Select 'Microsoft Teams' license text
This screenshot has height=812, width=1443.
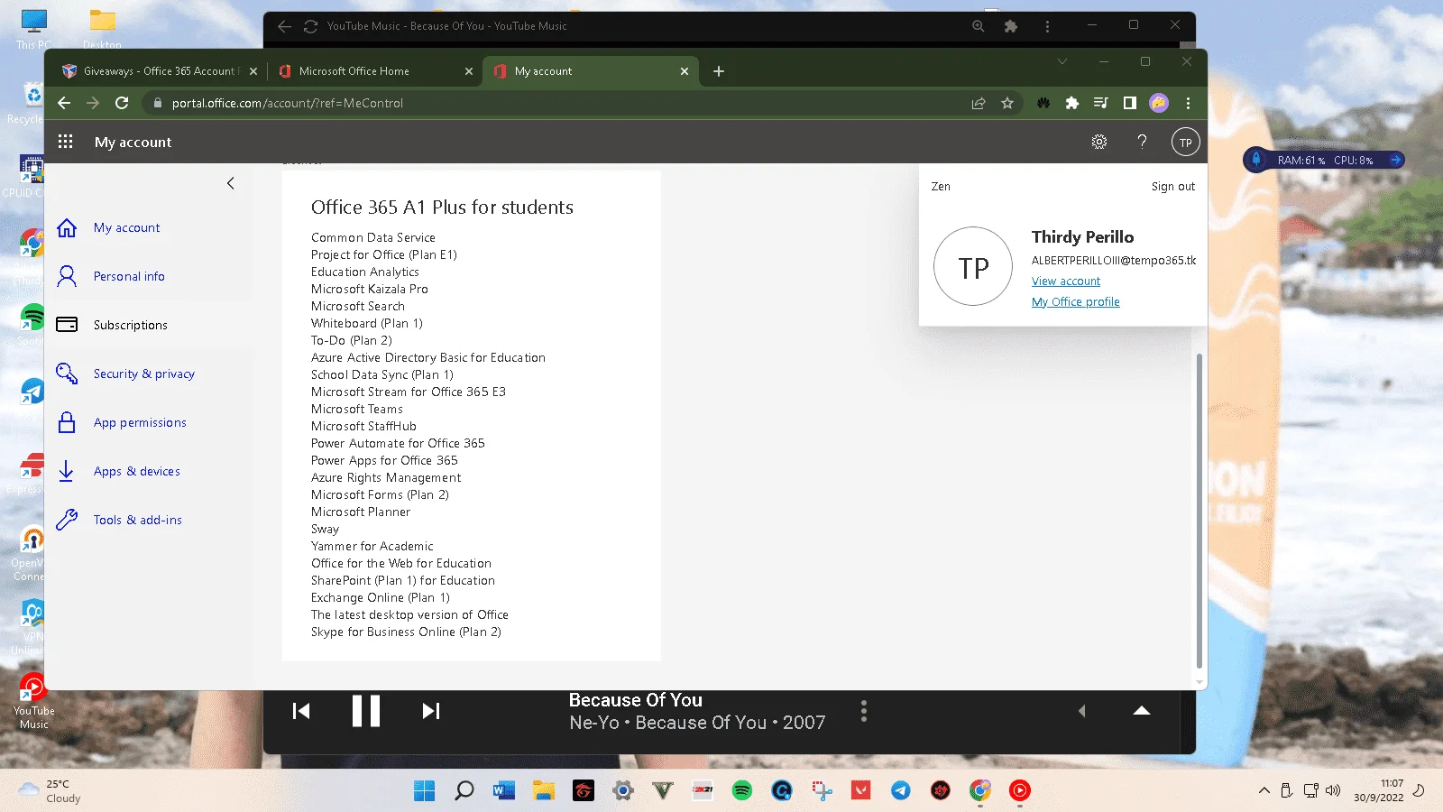(357, 410)
